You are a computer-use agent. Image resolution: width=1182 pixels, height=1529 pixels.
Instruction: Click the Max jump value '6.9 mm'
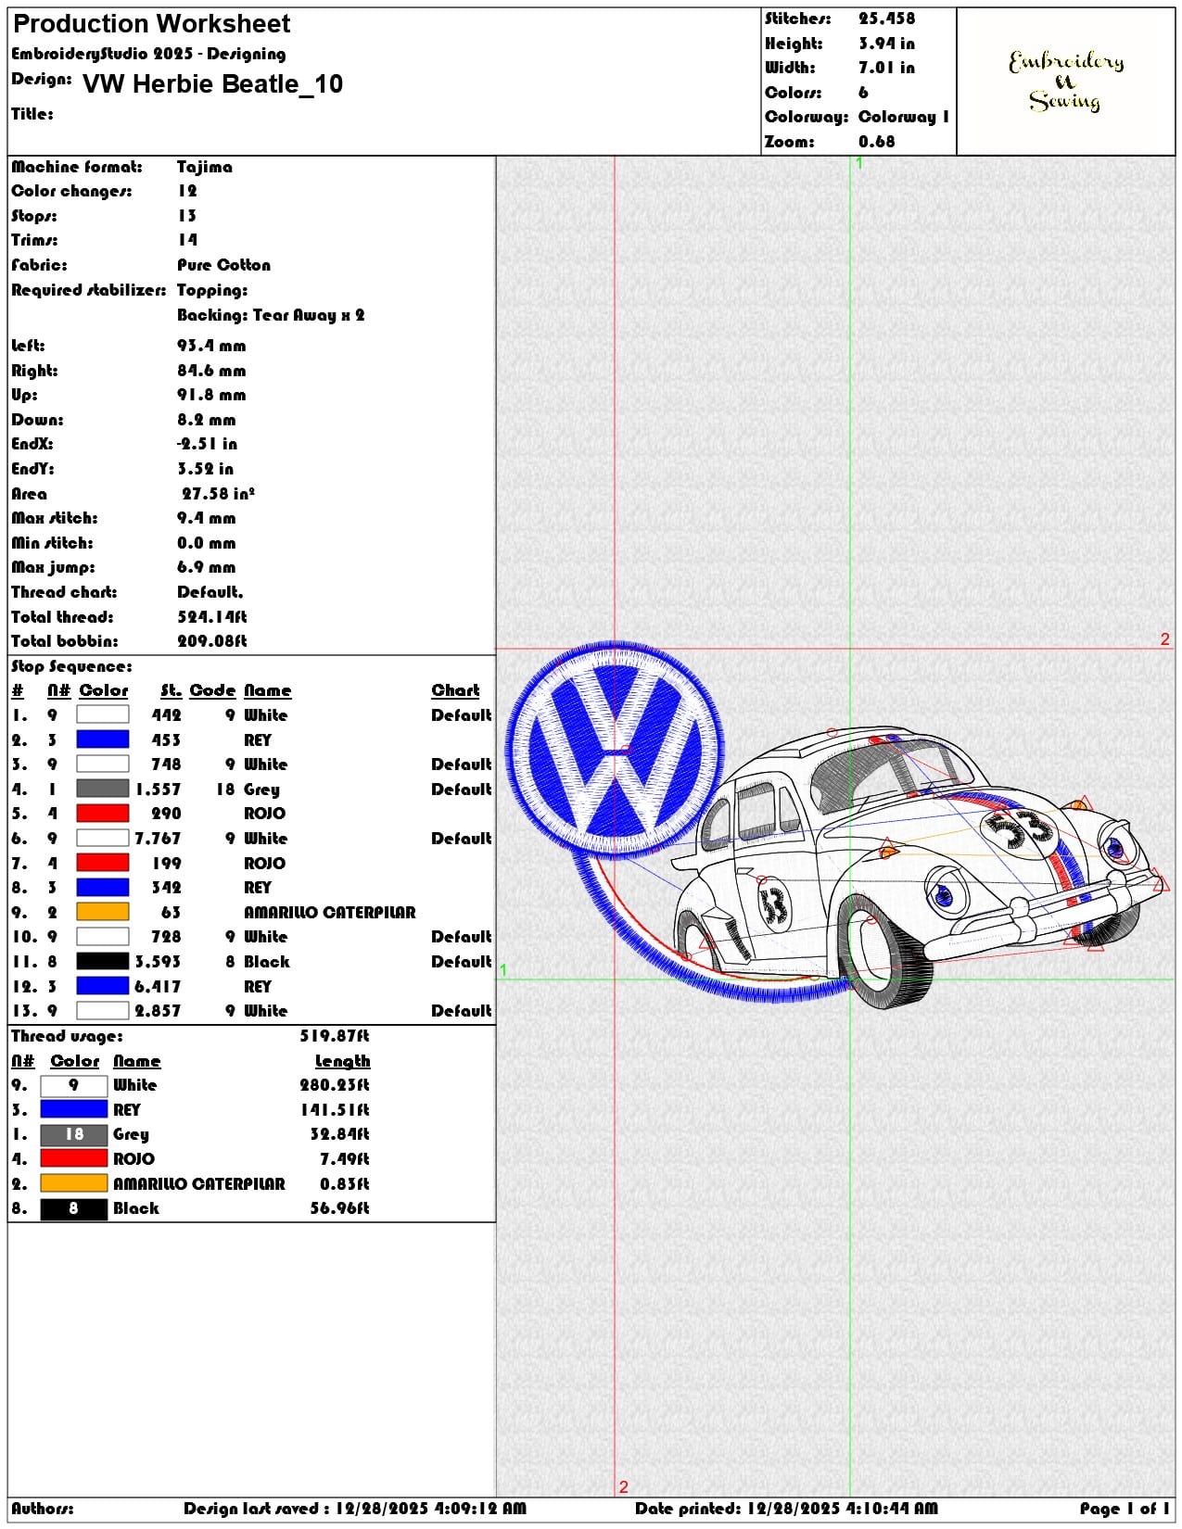click(x=206, y=567)
